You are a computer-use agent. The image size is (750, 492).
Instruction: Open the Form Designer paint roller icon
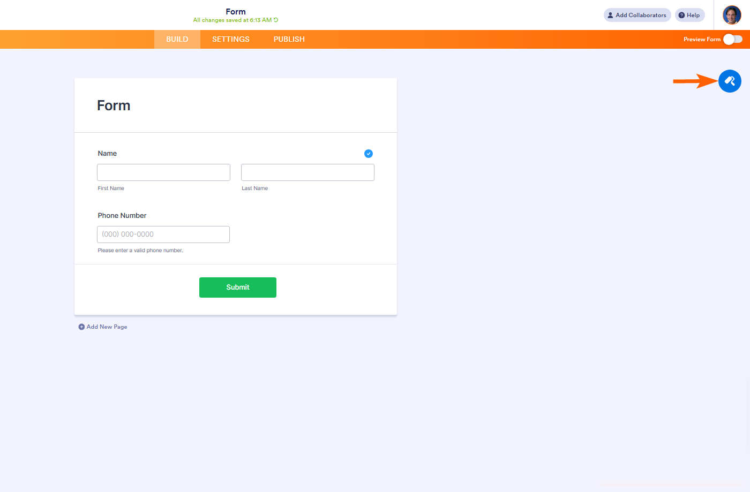pos(730,81)
